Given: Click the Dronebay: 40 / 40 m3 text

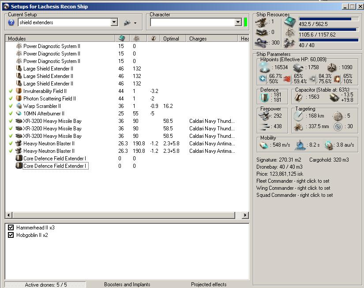Looking at the screenshot, I should click(279, 167).
